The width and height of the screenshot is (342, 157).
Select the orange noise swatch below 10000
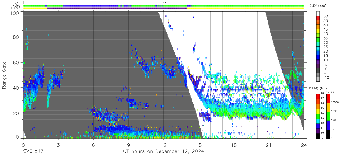328,107
